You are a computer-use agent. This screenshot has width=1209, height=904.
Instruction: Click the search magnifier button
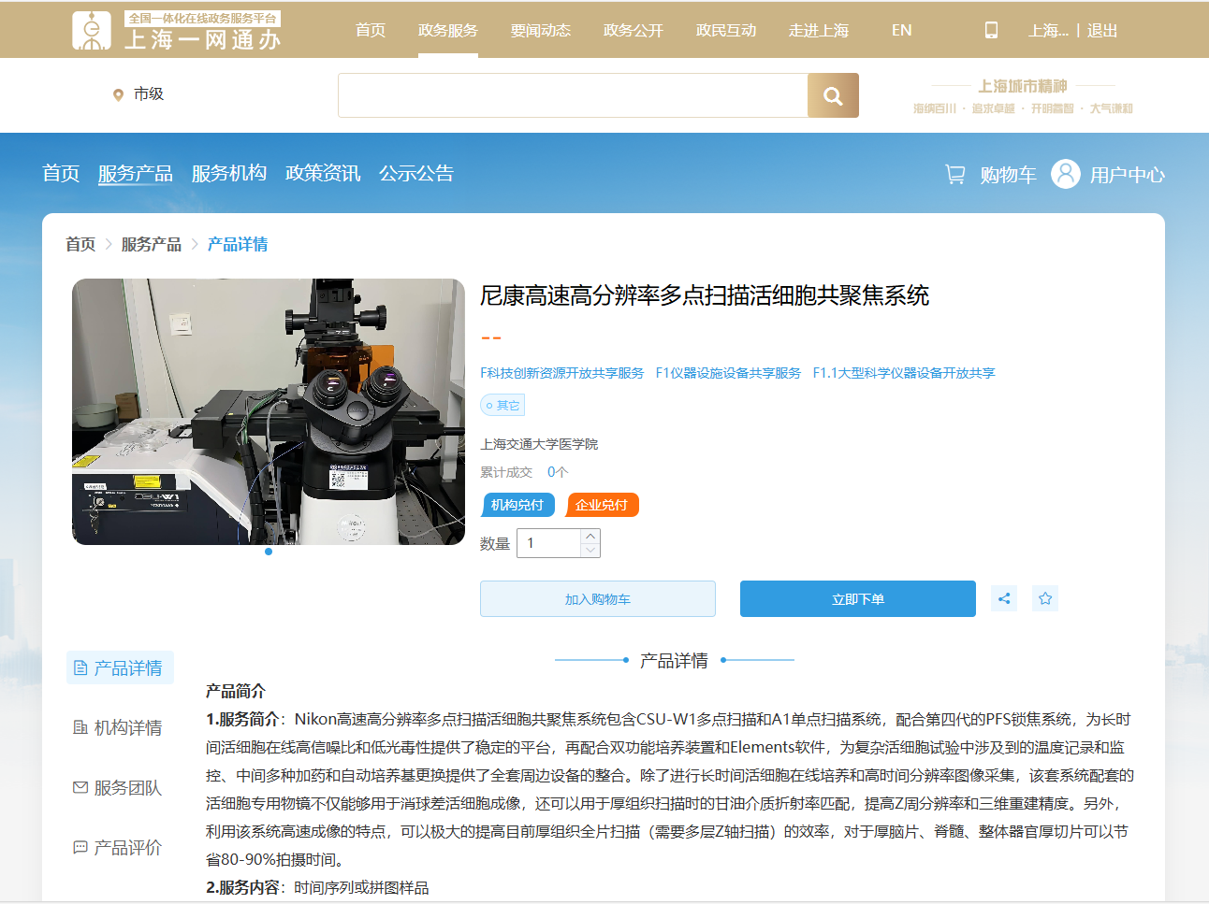pyautogui.click(x=833, y=95)
